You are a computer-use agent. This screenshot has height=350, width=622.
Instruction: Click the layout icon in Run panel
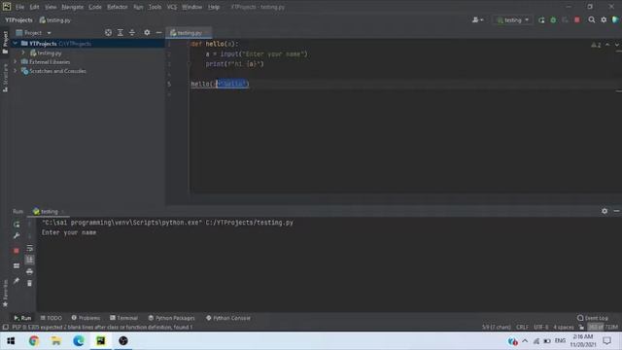tap(17, 265)
